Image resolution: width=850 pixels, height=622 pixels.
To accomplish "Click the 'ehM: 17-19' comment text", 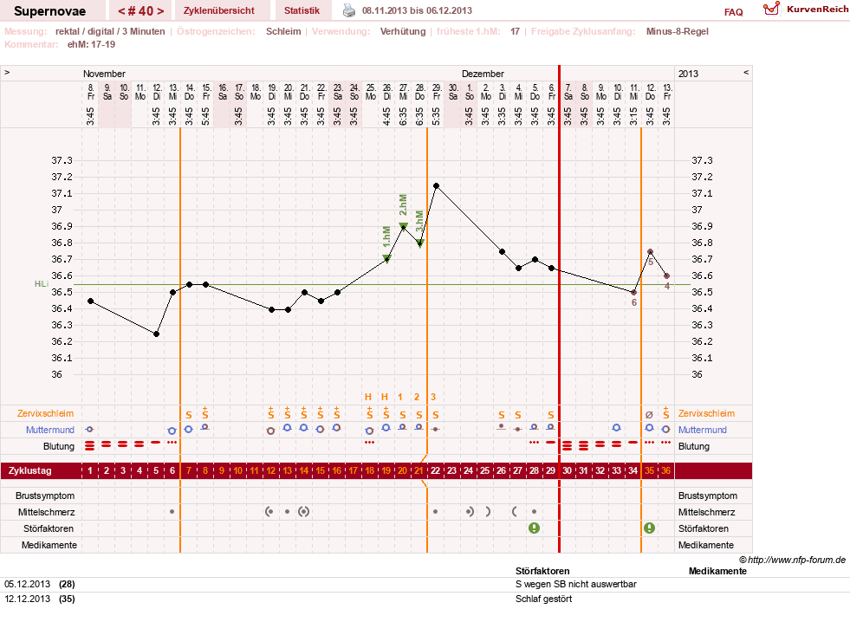I will (91, 44).
